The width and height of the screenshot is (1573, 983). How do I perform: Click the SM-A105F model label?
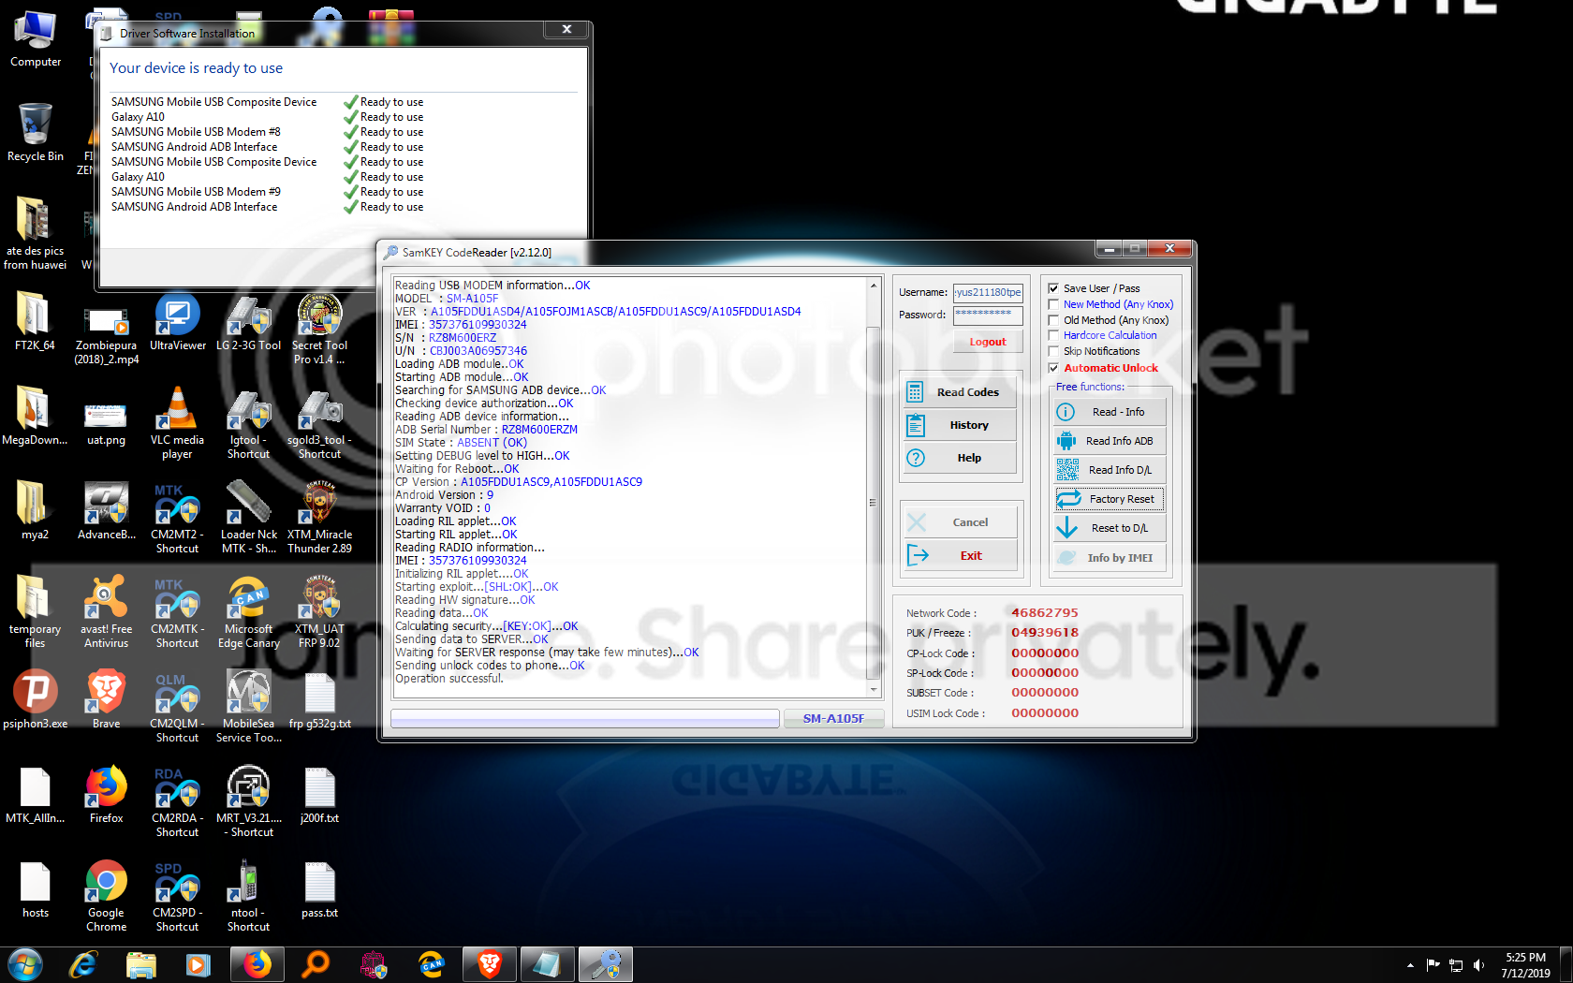click(833, 718)
